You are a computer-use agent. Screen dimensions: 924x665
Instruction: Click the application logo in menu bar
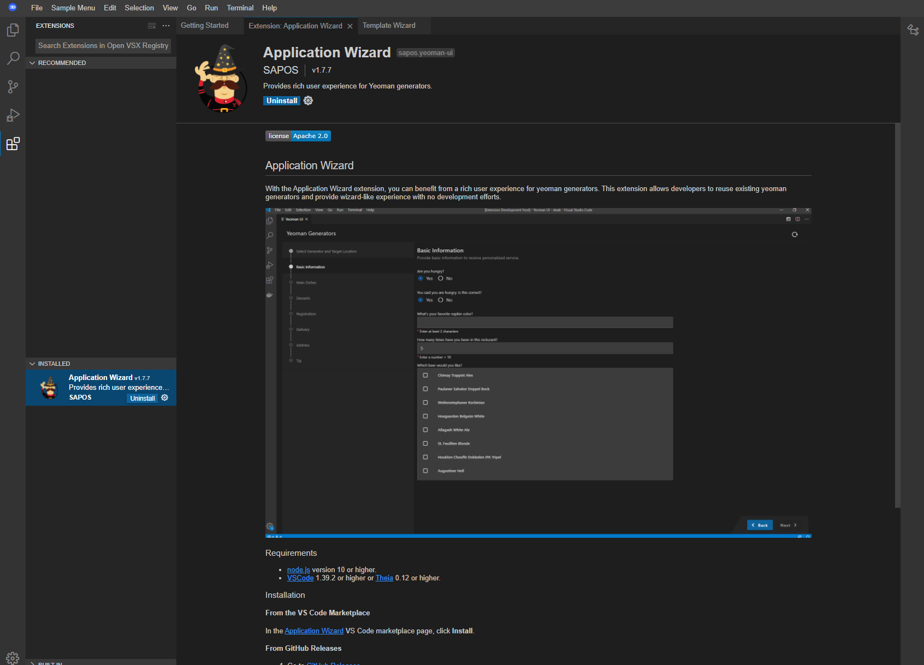coord(13,8)
